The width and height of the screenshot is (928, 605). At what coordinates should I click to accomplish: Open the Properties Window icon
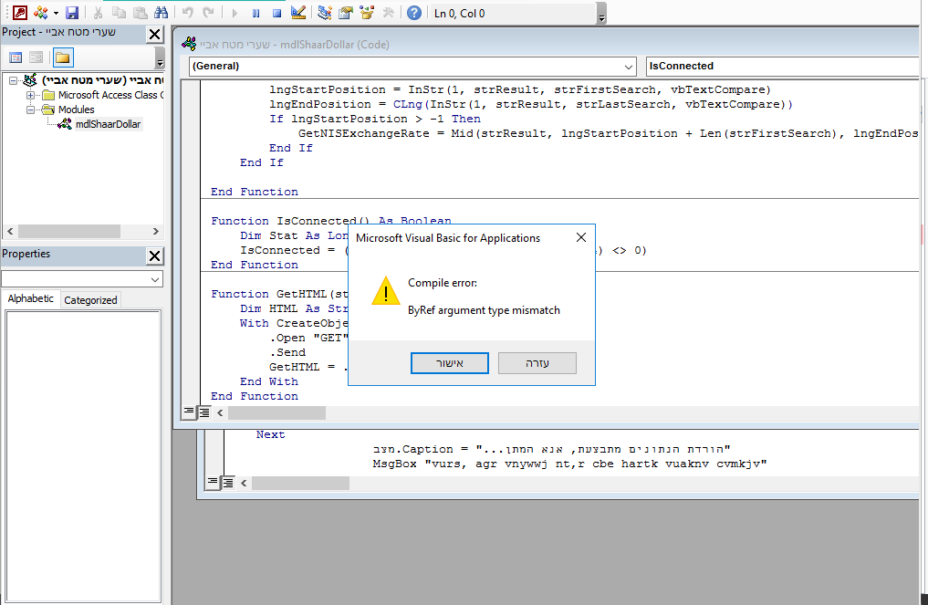click(346, 13)
